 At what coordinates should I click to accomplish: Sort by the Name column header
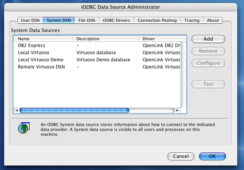pyautogui.click(x=43, y=39)
